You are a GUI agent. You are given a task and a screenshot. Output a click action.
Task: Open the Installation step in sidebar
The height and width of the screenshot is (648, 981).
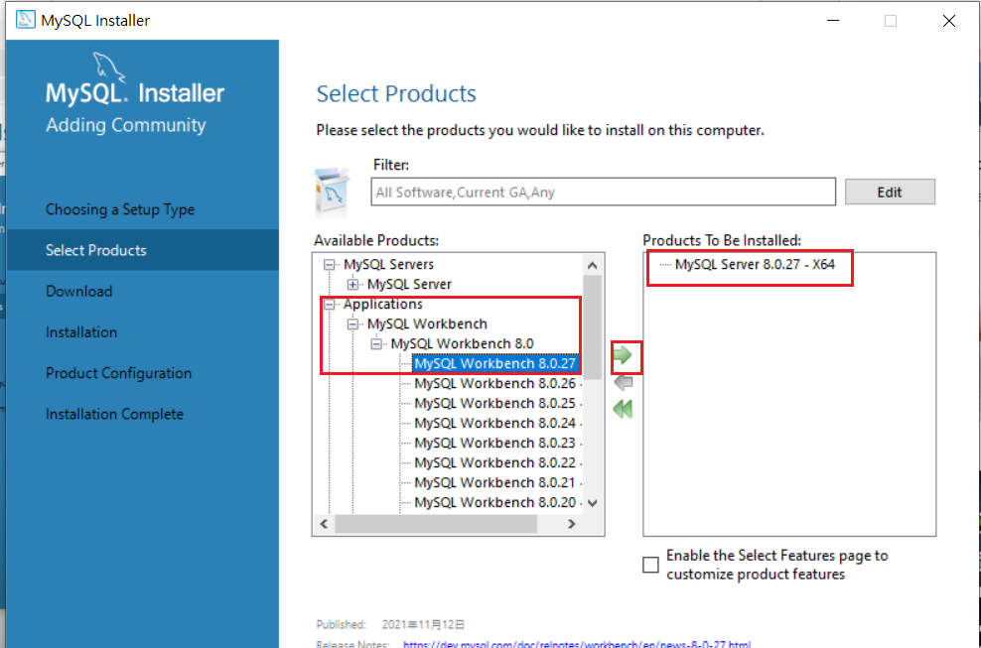[81, 332]
